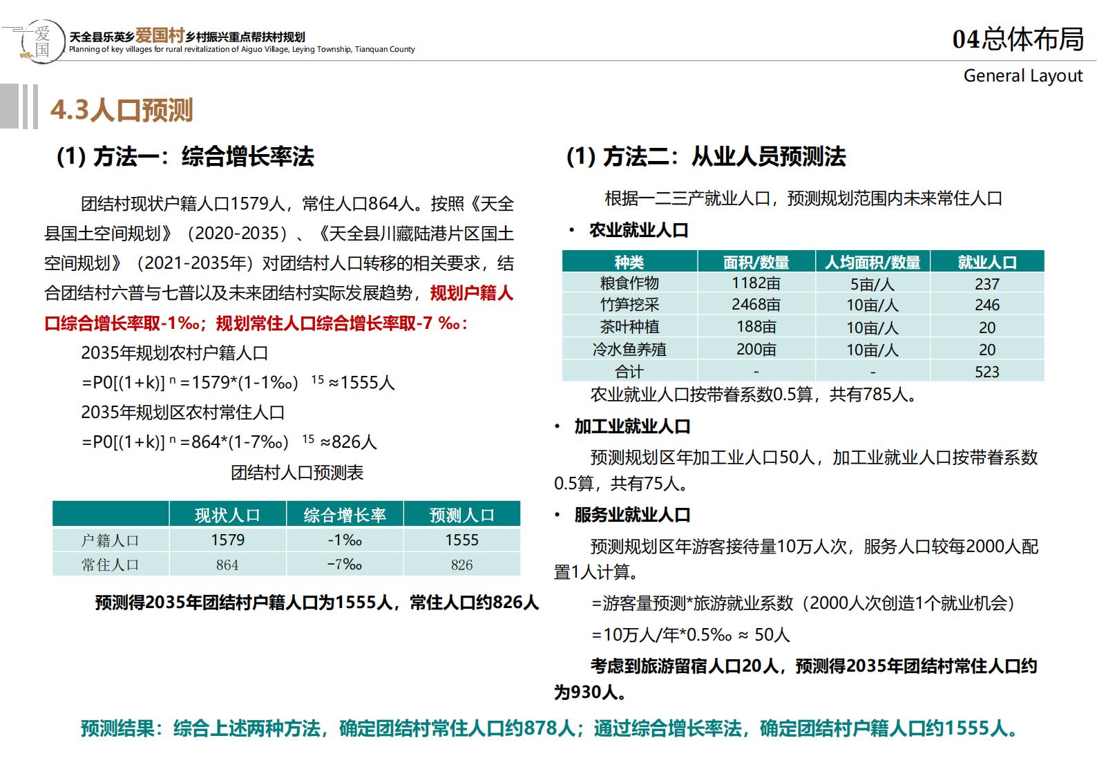Screen dimensions: 1097x776
Task: Click the total value 523
Action: [x=987, y=372]
